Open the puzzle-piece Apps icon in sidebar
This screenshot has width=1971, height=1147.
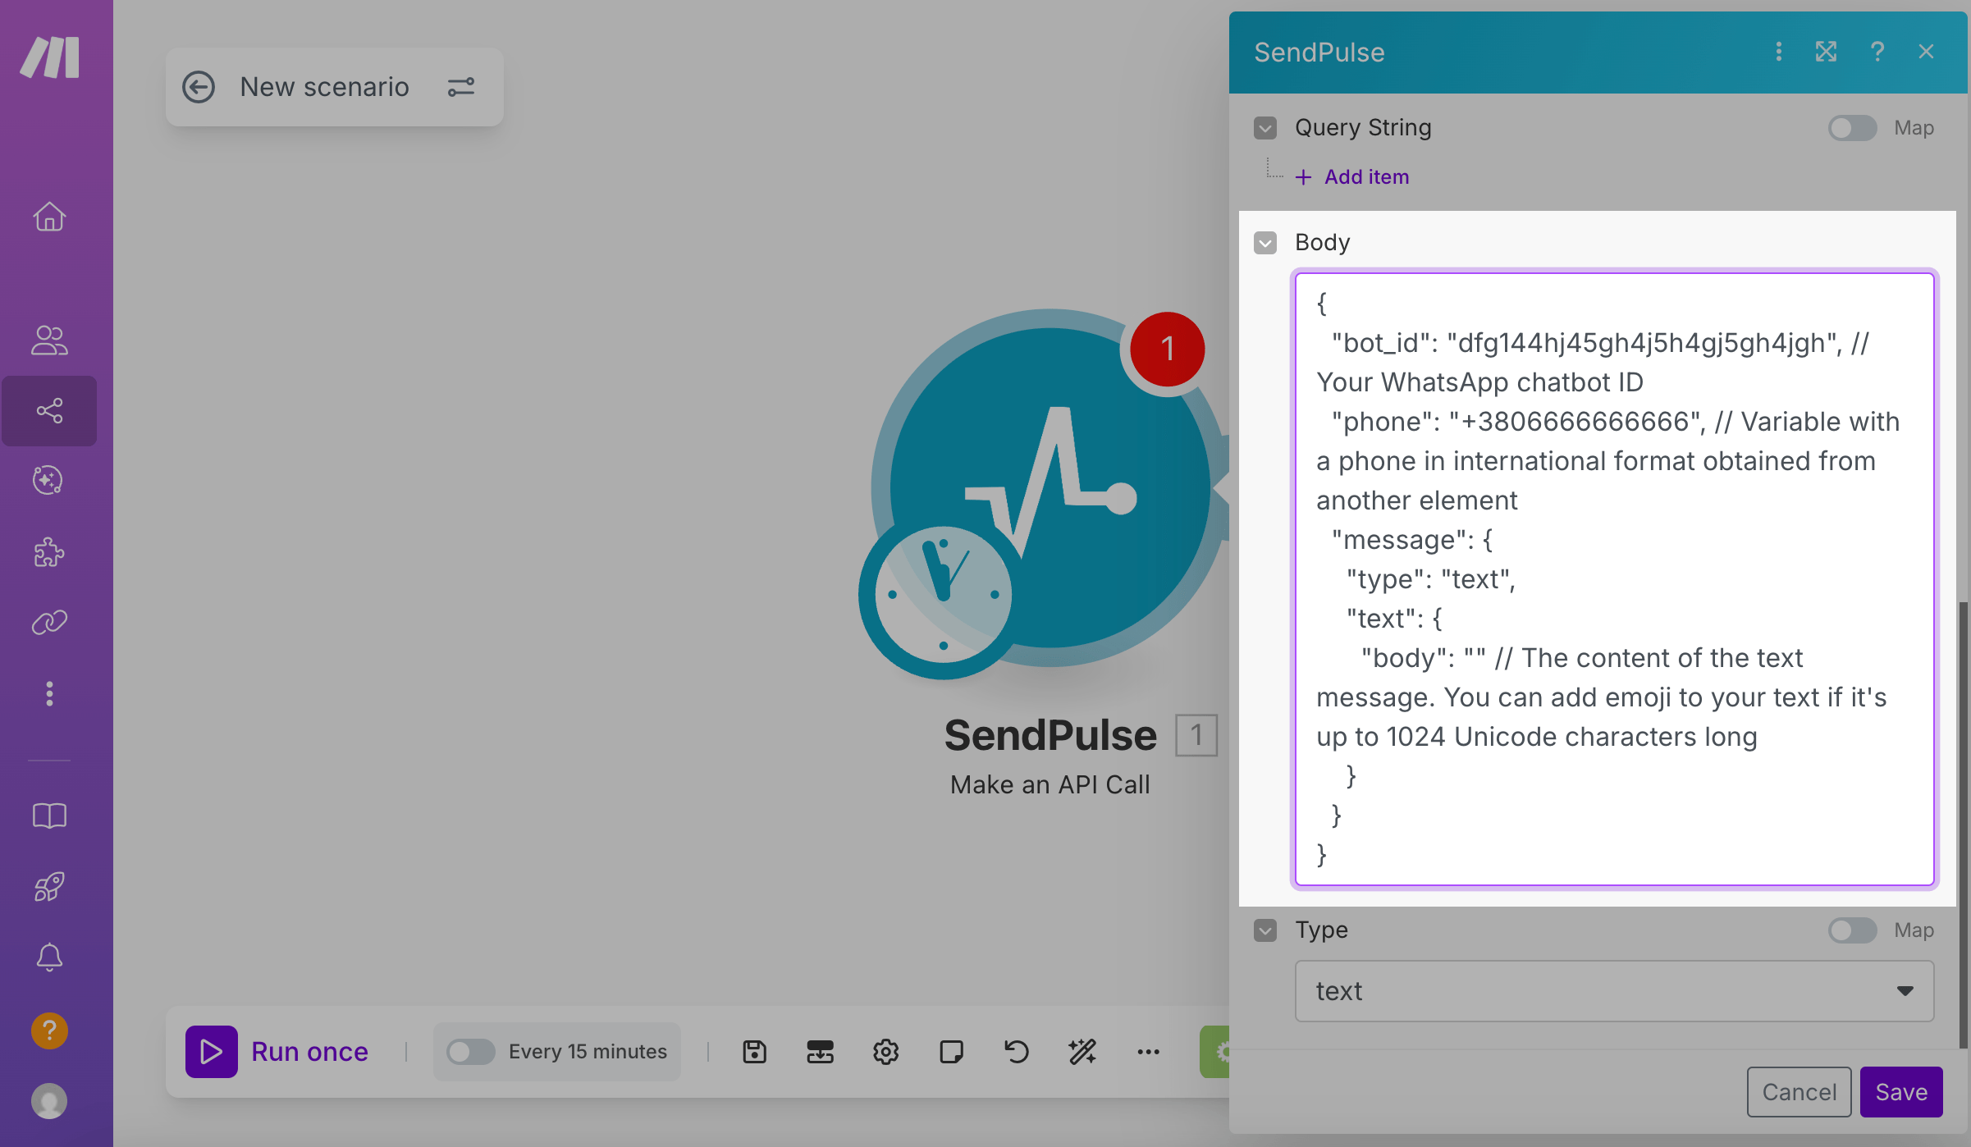click(49, 552)
